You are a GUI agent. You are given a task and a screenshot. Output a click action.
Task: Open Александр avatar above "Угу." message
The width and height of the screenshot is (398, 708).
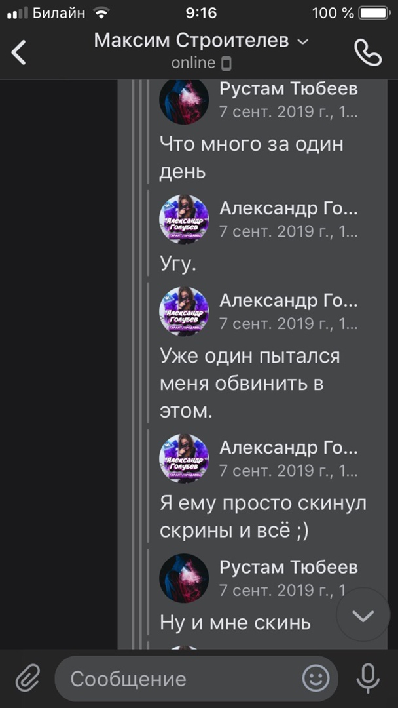[x=184, y=219]
